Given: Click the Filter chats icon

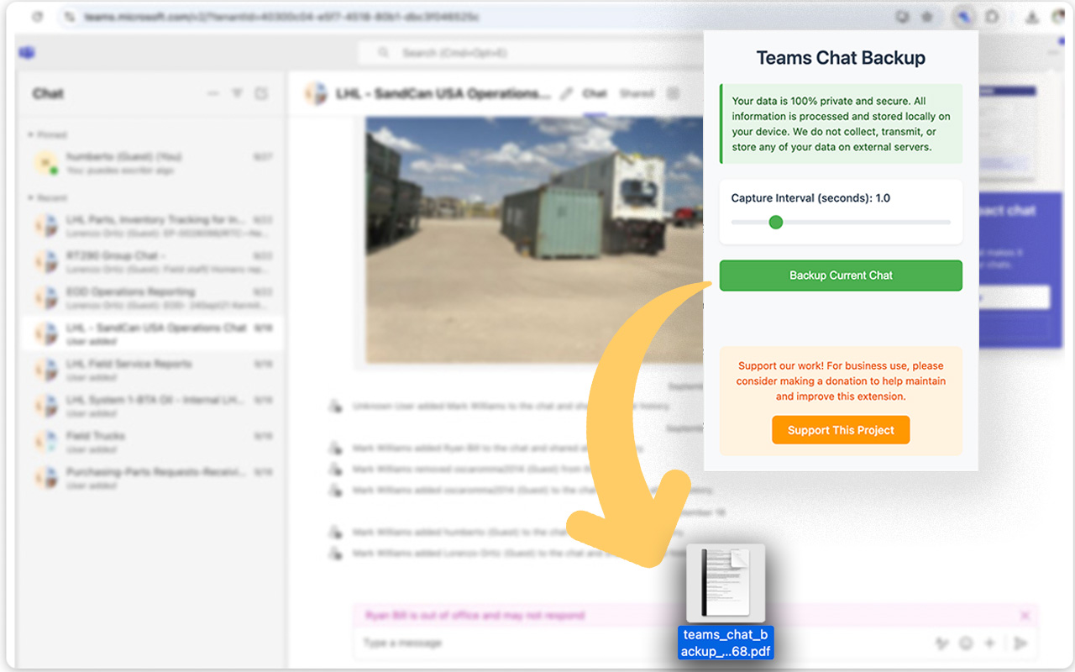Looking at the screenshot, I should (238, 93).
